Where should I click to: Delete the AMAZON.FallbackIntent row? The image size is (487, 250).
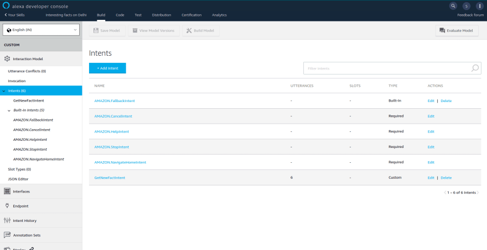coord(446,100)
